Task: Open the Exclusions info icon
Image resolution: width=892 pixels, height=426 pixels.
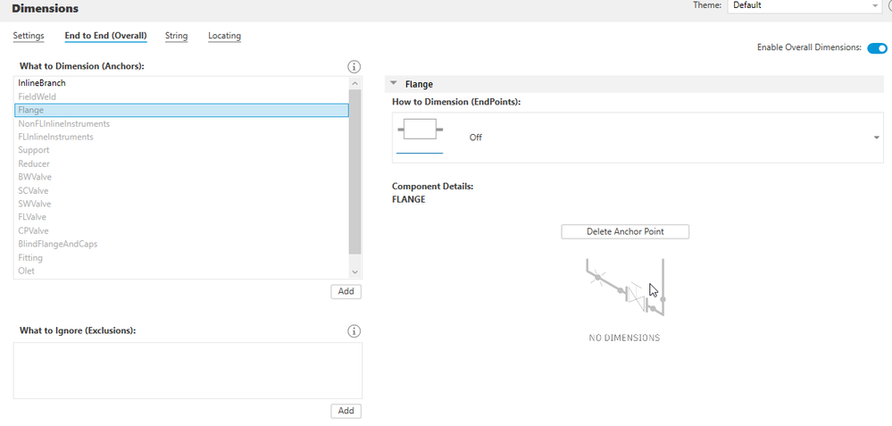Action: tap(354, 331)
